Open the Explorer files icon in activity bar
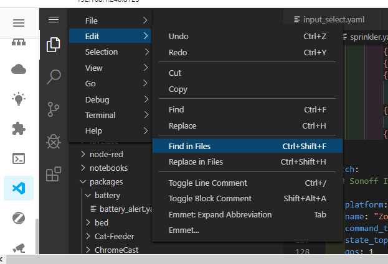This screenshot has height=264, width=388. click(54, 45)
